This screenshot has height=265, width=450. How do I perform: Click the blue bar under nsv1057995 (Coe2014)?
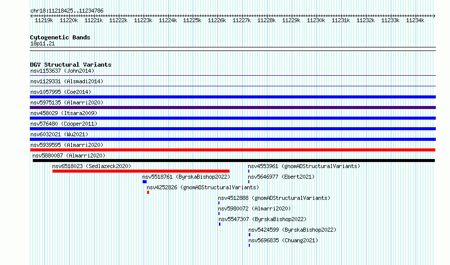[x=233, y=97]
